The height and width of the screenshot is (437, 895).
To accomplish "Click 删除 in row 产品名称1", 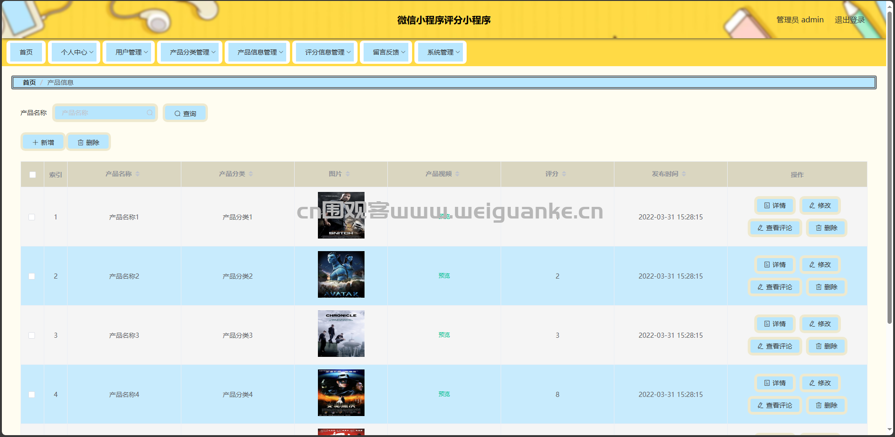I will point(826,228).
